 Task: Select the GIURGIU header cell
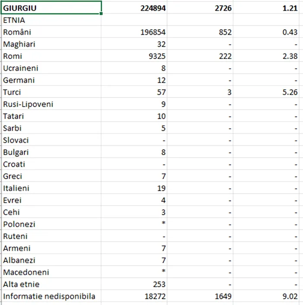[x=51, y=8]
